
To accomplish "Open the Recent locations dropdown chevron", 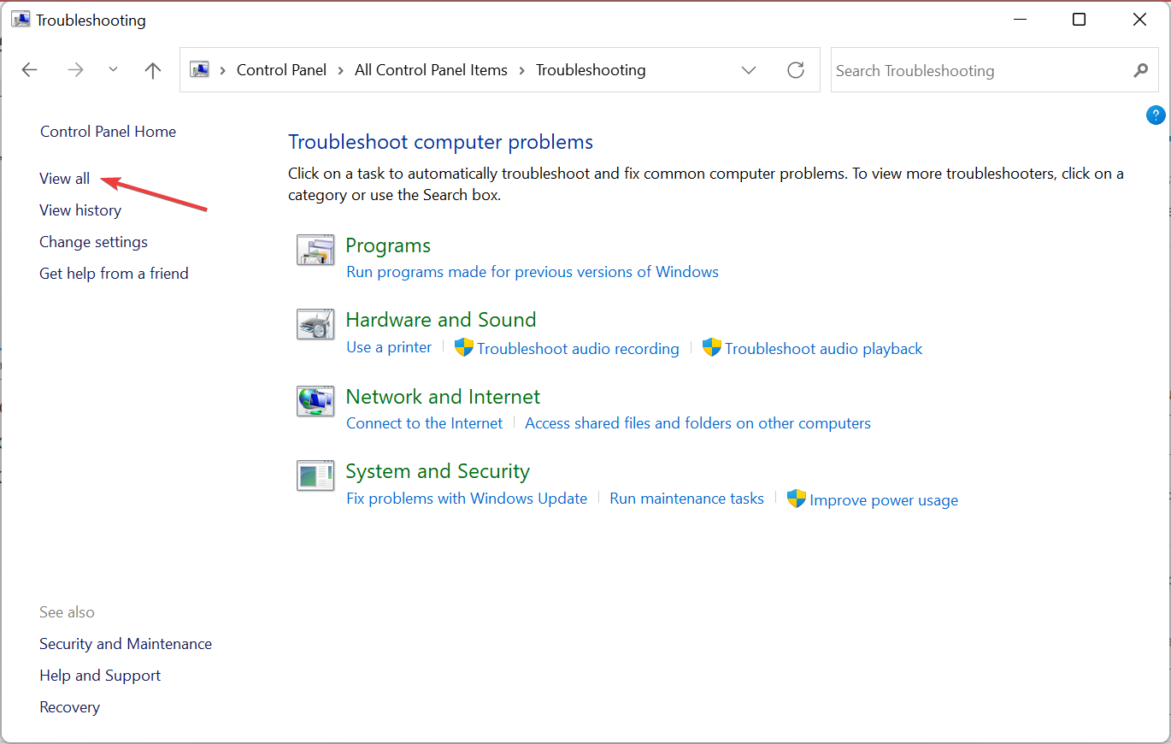I will (x=113, y=70).
